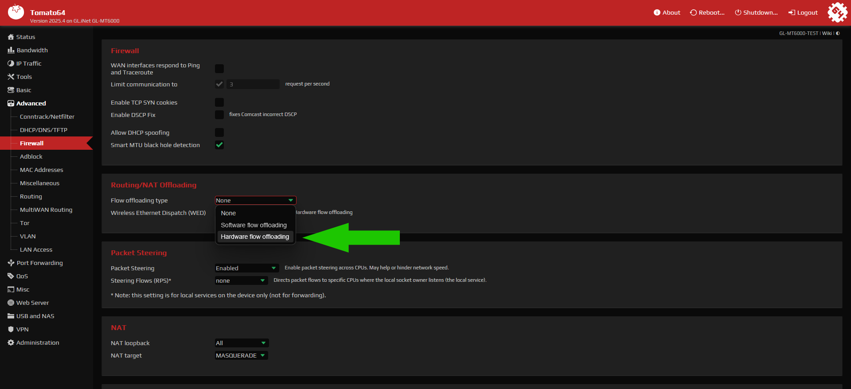Click the Wireless Ethernet Dispatch (WED) label
Viewport: 851px width, 389px height.
click(158, 213)
